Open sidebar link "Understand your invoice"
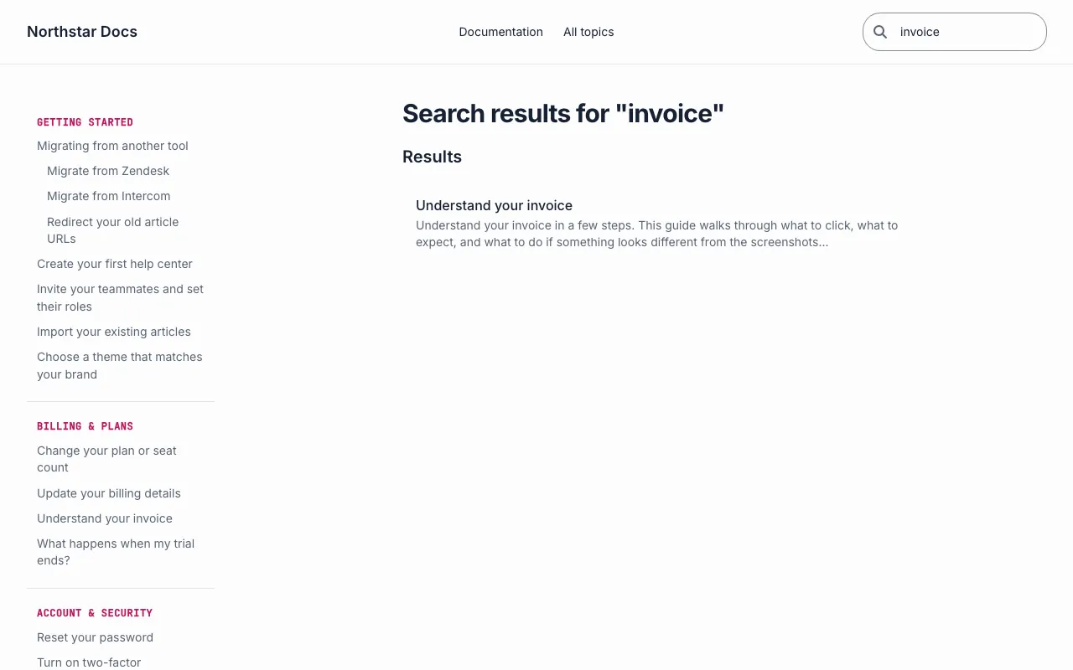 pyautogui.click(x=105, y=518)
